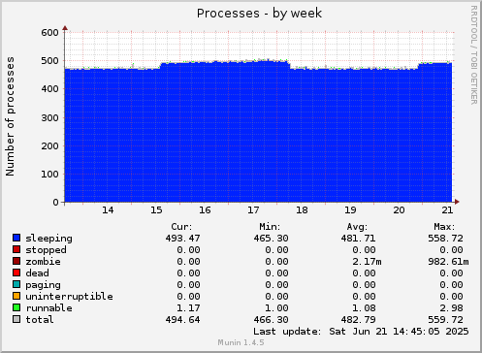Click zombie maximum value 982.61m
This screenshot has height=353, width=482.
click(448, 262)
